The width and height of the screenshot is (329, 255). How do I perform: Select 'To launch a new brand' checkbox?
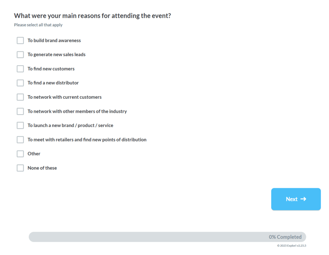point(21,126)
